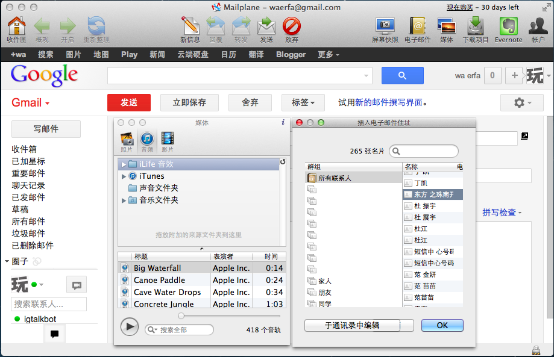Viewport: 554px width, 357px height.
Task: Open the chat status dropdown next to green dot
Action: [42, 285]
